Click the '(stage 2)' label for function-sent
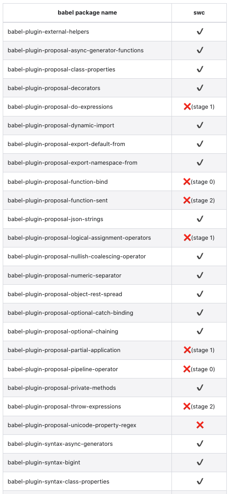 (203, 200)
